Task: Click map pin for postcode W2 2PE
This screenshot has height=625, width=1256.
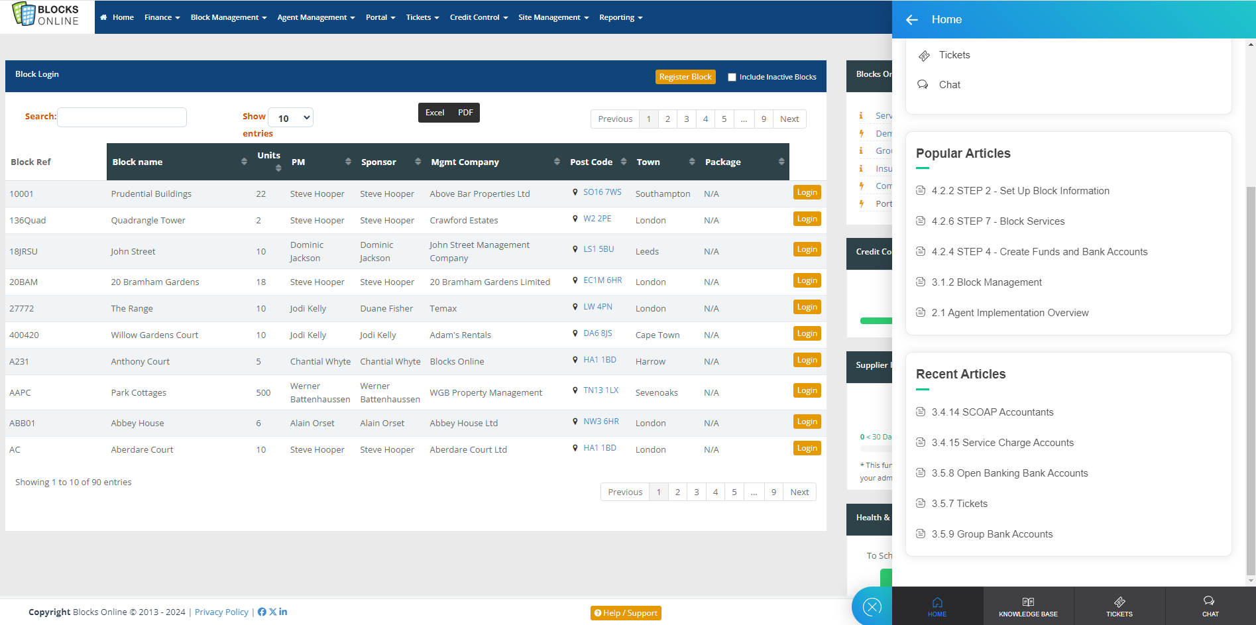Action: [575, 219]
